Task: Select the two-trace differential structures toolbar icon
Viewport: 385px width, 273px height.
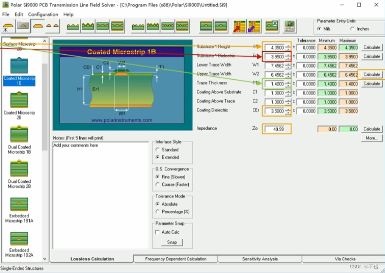Action: 52,26
